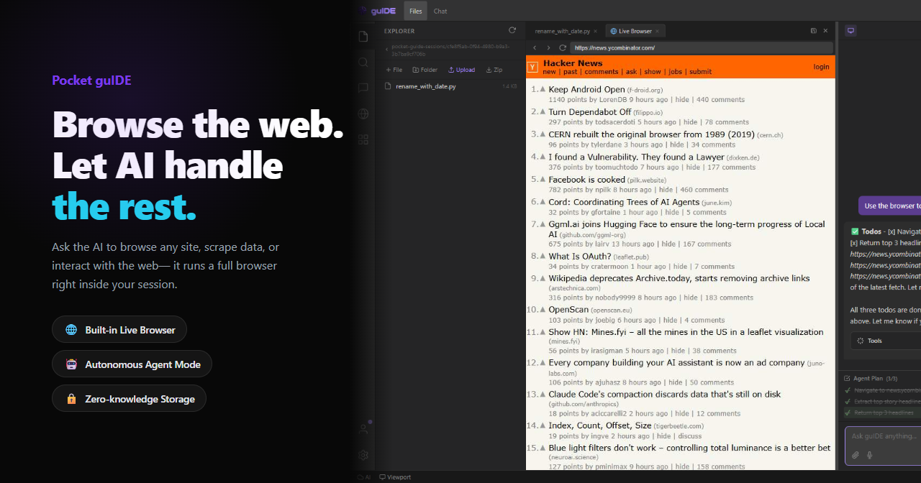Upvote the What Is OAuth? story
This screenshot has height=483, width=921.
pyautogui.click(x=543, y=256)
